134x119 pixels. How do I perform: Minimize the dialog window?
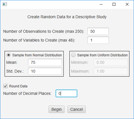point(101,4)
